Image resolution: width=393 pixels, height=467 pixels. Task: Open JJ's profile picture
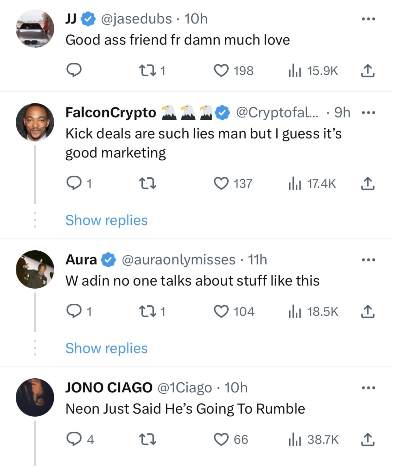pos(35,28)
